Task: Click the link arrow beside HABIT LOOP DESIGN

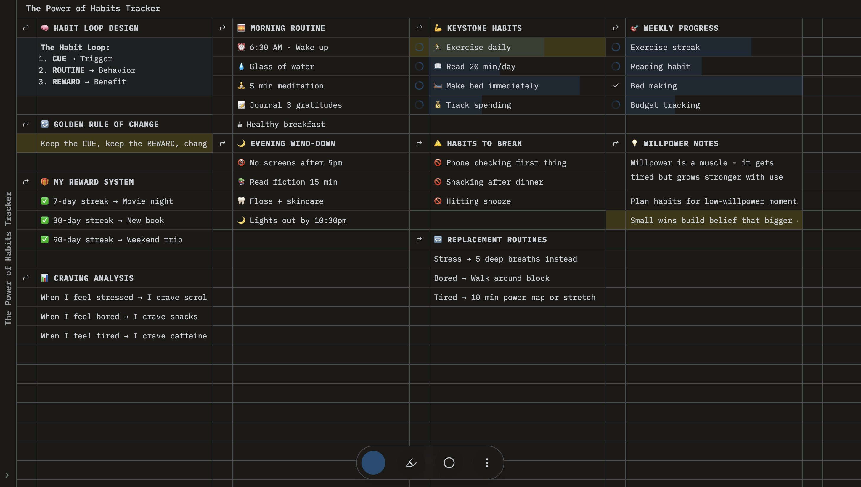Action: (x=26, y=28)
